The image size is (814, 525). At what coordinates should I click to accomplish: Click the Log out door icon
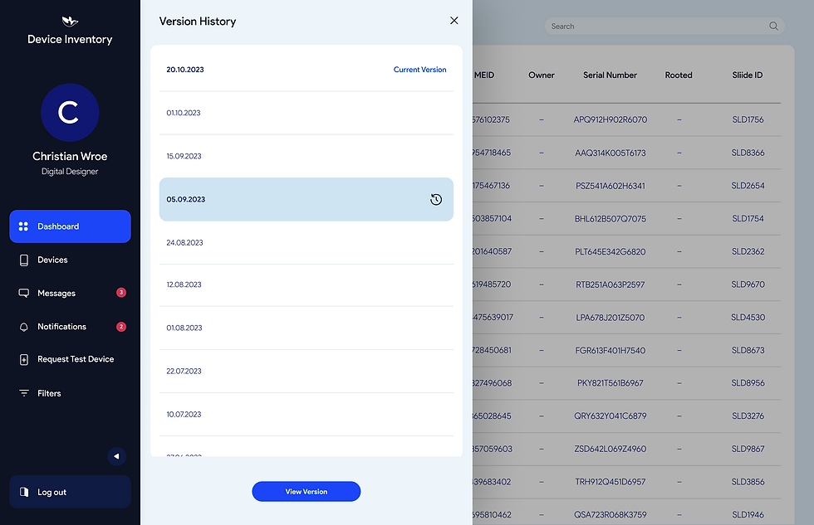coord(24,492)
